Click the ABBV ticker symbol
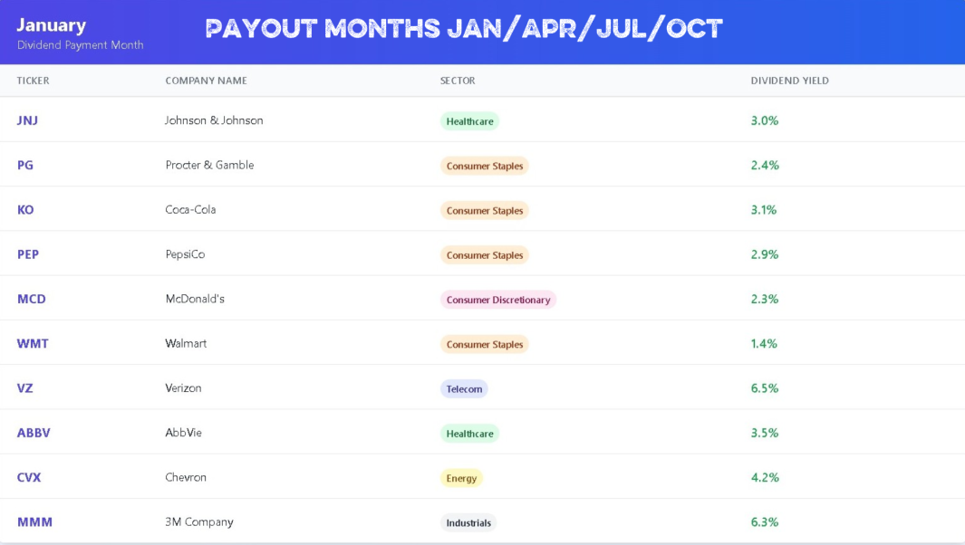This screenshot has height=545, width=965. click(34, 433)
